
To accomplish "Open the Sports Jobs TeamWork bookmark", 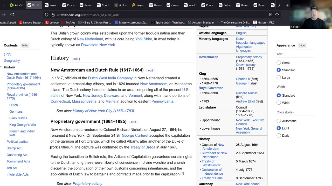I will (x=168, y=22).
